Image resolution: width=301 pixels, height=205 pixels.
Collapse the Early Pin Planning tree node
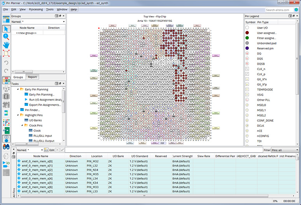17,89
